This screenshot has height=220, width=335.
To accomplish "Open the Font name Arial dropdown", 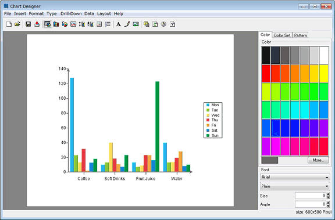I will coord(295,177).
